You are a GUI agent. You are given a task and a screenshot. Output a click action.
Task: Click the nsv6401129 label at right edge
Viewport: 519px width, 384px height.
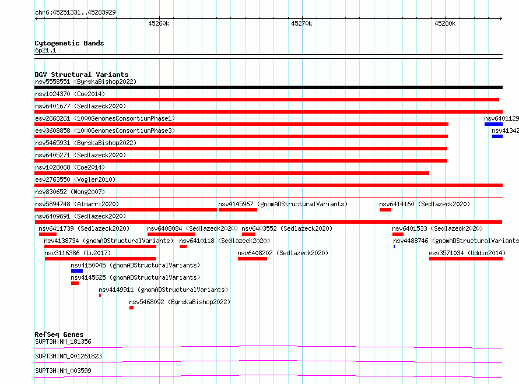pos(502,118)
